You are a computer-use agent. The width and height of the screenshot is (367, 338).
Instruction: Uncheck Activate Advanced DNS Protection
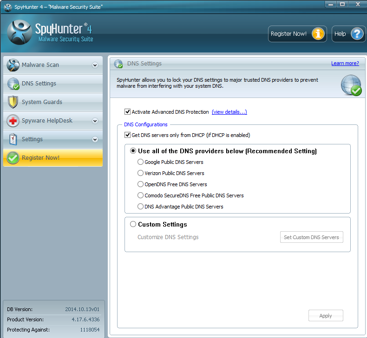click(127, 112)
